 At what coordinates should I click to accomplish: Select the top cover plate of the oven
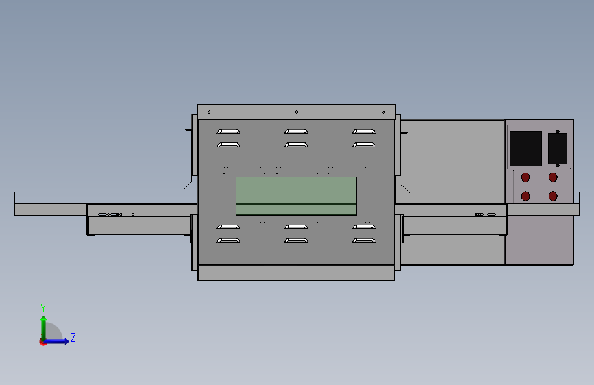pyautogui.click(x=296, y=112)
